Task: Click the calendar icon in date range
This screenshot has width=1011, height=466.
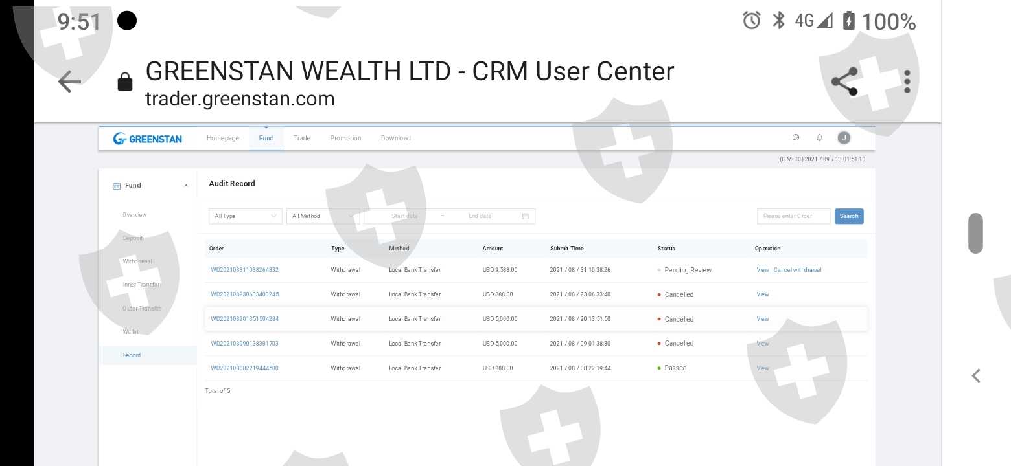Action: 526,216
